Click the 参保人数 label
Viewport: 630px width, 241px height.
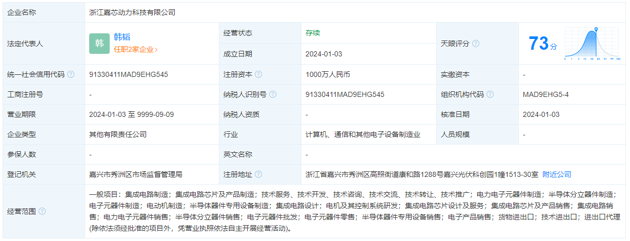22,154
